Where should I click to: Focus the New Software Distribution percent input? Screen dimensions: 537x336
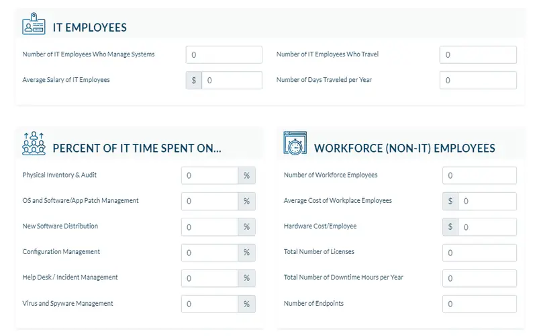[209, 227]
